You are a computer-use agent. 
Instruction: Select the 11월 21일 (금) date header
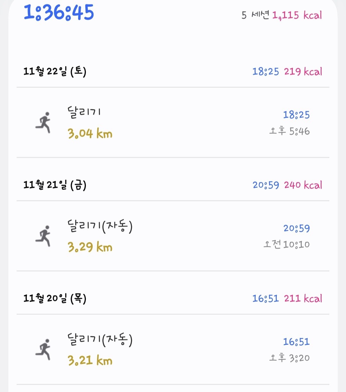pyautogui.click(x=55, y=185)
